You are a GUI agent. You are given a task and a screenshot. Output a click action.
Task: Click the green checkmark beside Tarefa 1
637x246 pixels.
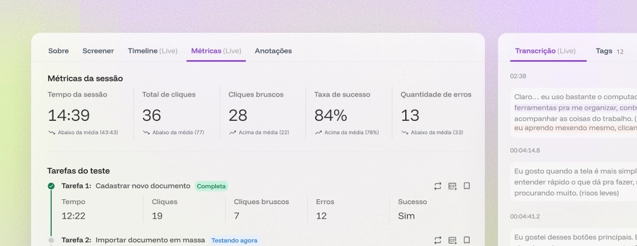[51, 186]
